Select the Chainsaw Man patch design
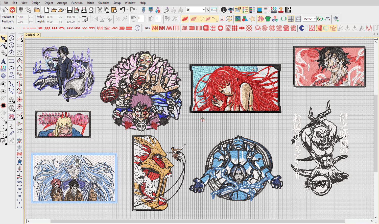 63,124
